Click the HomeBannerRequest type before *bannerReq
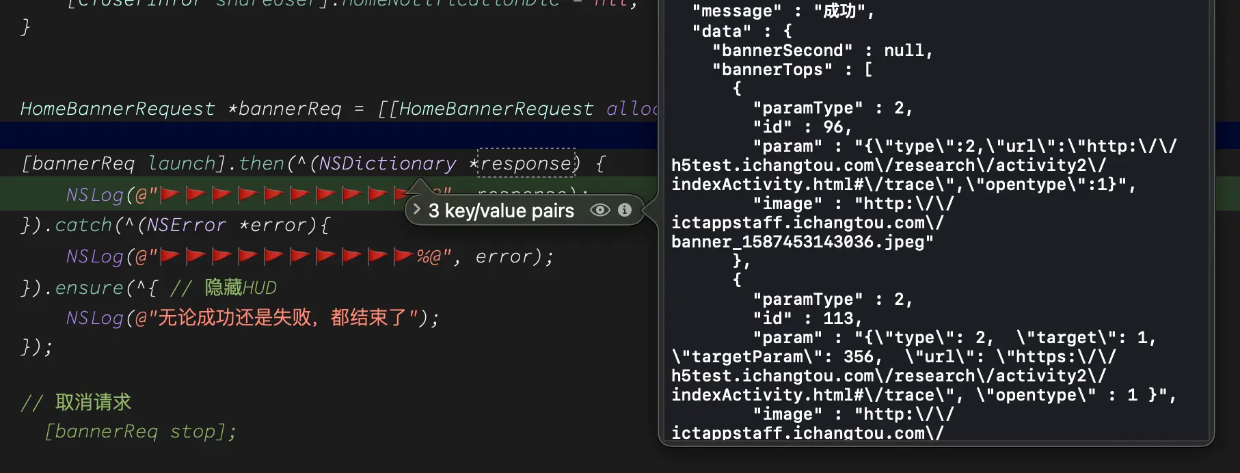1240x473 pixels. coord(118,109)
